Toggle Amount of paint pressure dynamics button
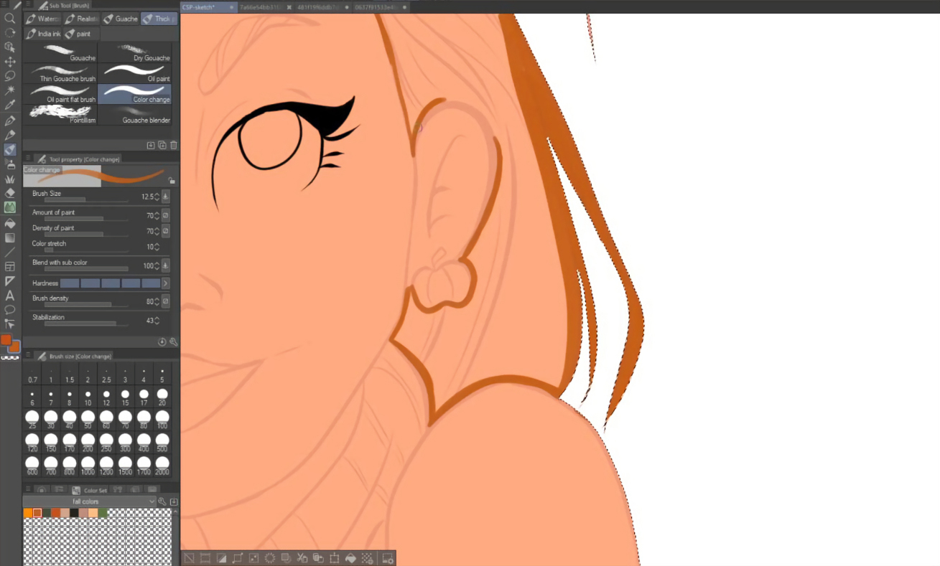This screenshot has width=940, height=566. (x=166, y=215)
